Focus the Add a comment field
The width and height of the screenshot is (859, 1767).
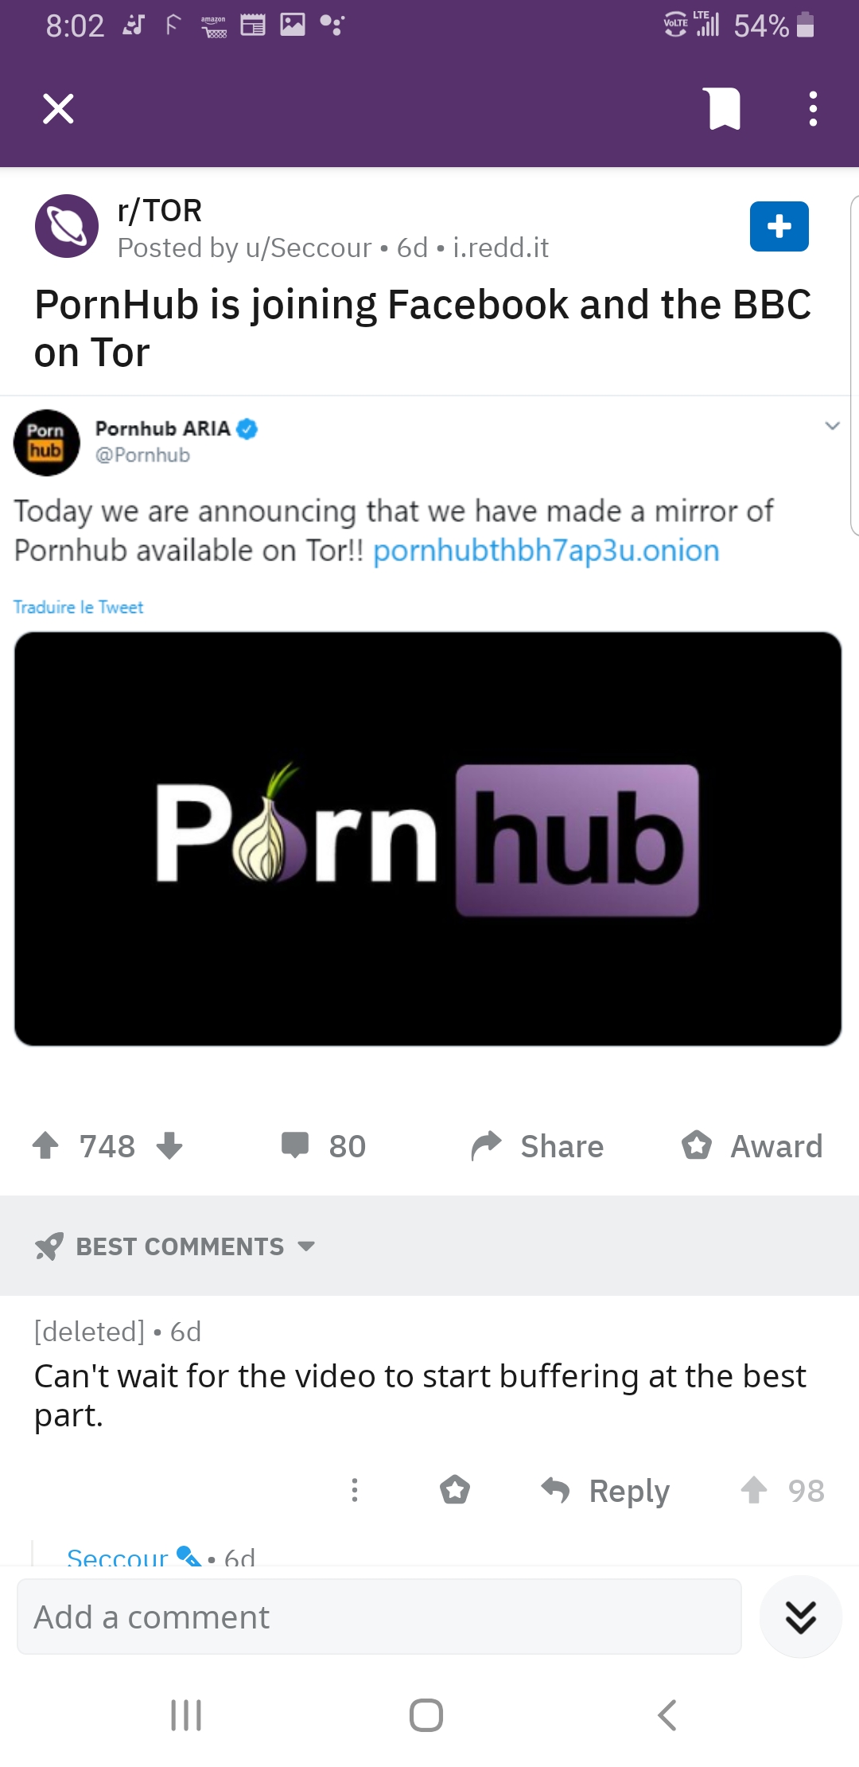379,1617
